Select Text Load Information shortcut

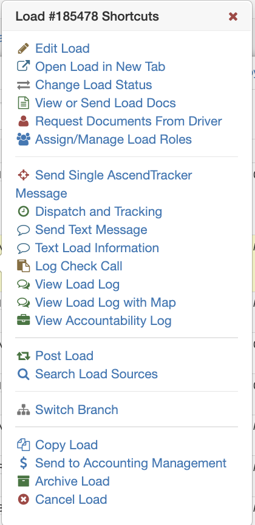(97, 248)
